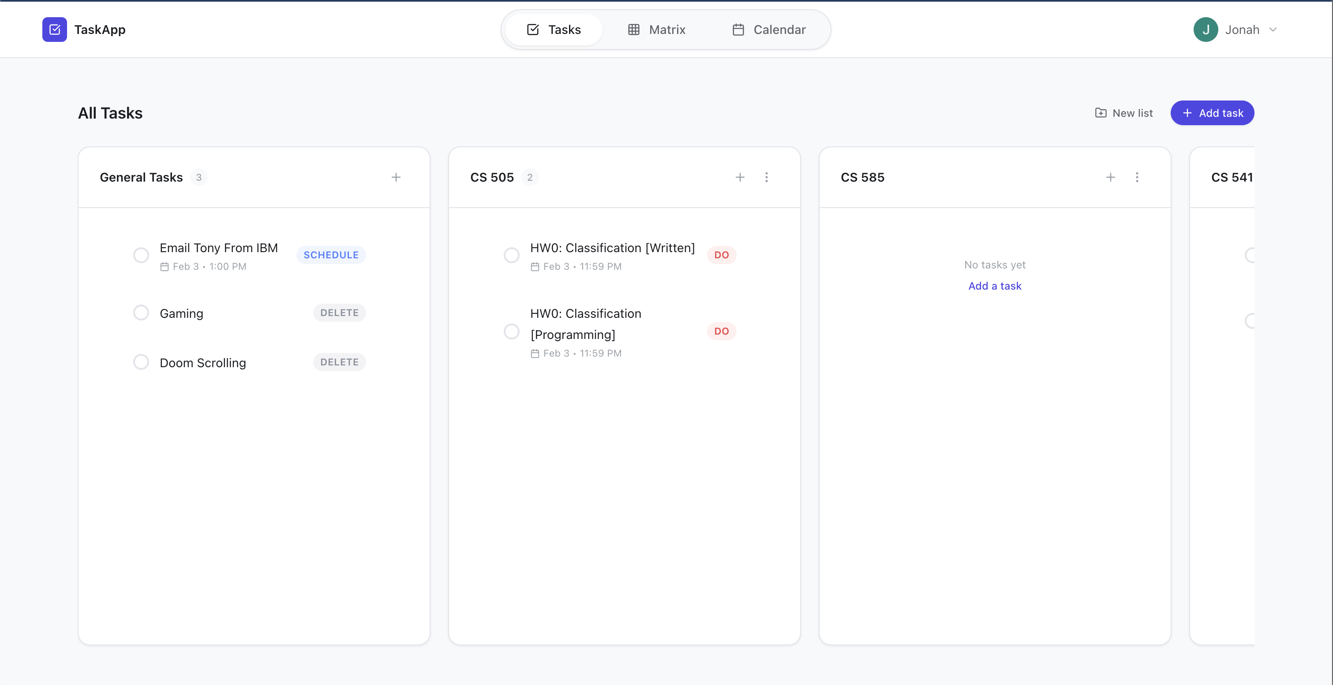Click the plus icon on General Tasks
The height and width of the screenshot is (685, 1333).
point(396,177)
